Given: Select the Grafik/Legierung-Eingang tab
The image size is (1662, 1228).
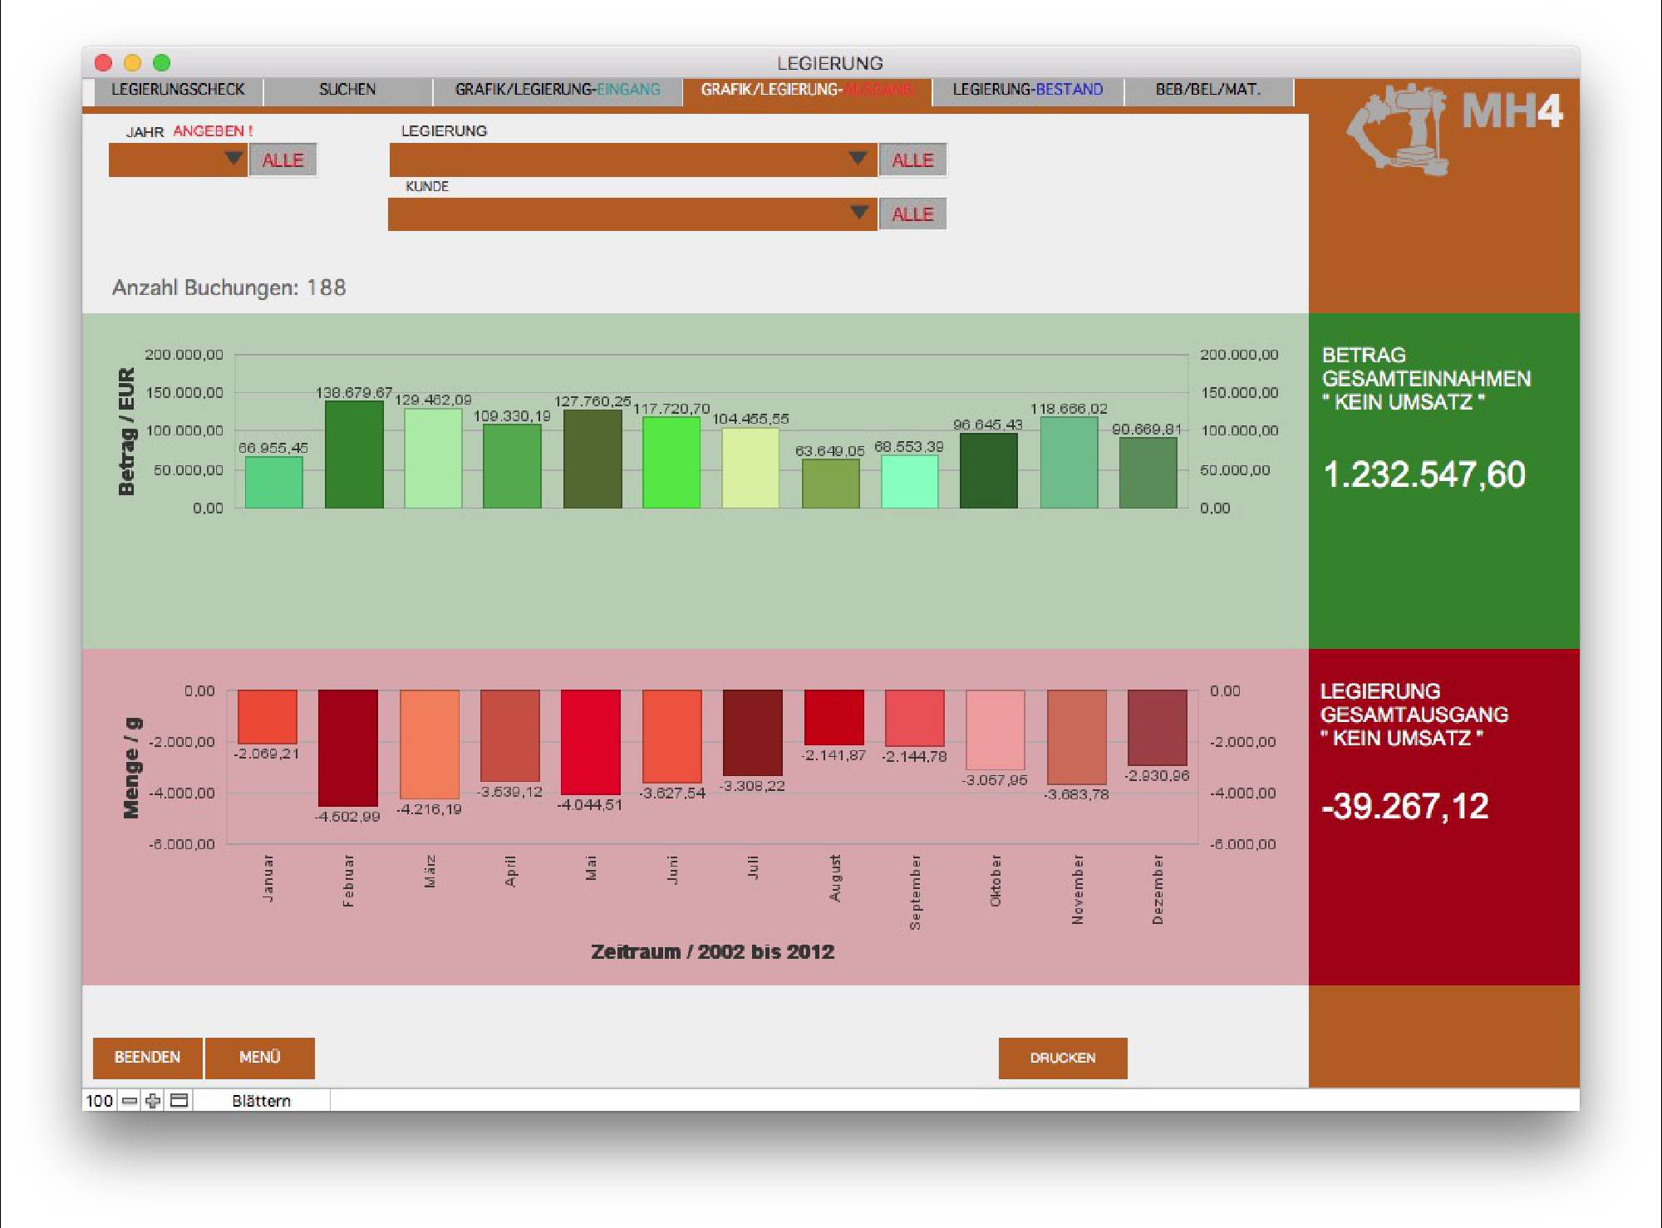Looking at the screenshot, I should [x=557, y=90].
